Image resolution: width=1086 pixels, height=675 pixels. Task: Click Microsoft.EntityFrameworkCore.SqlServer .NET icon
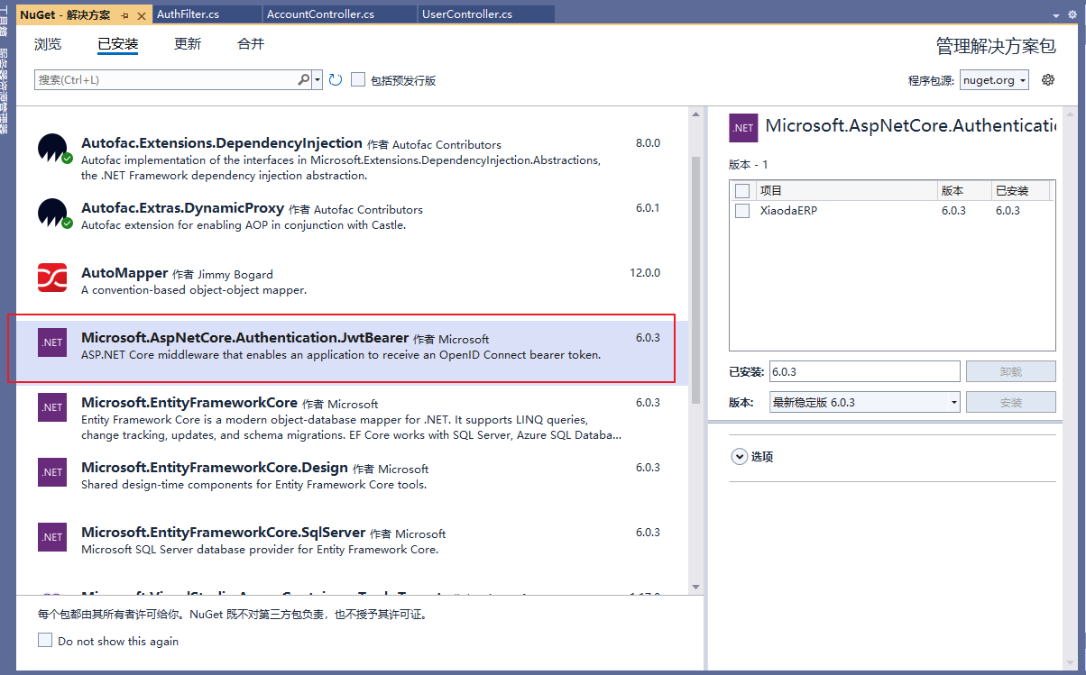coord(52,537)
